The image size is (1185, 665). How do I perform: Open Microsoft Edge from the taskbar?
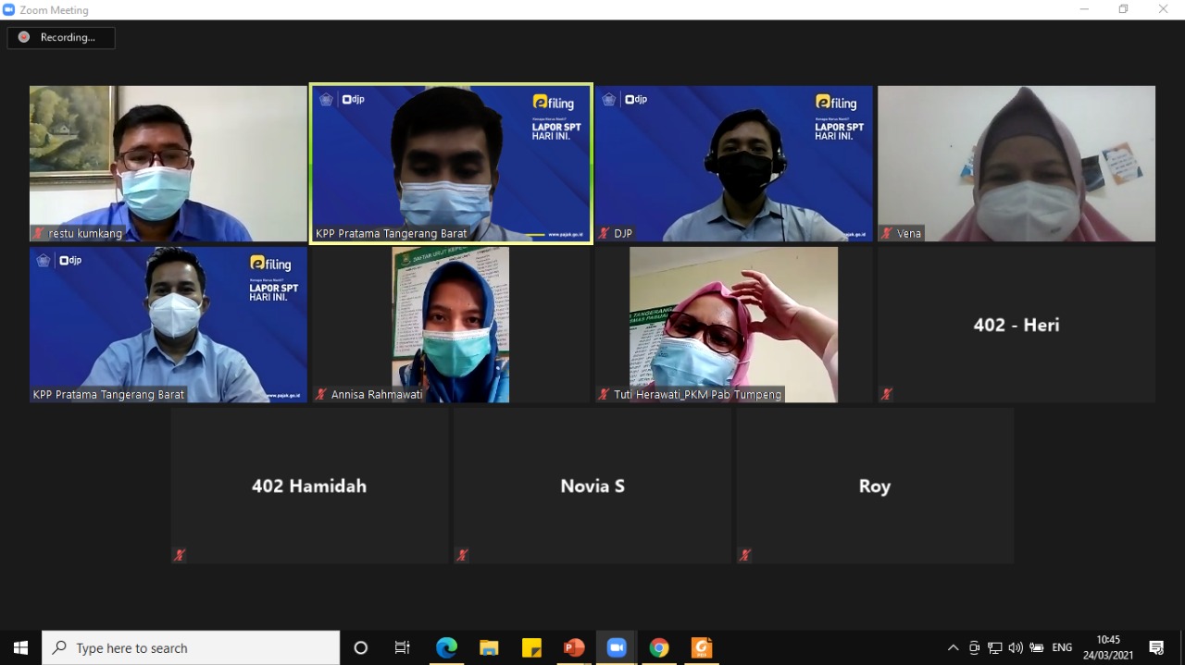446,647
